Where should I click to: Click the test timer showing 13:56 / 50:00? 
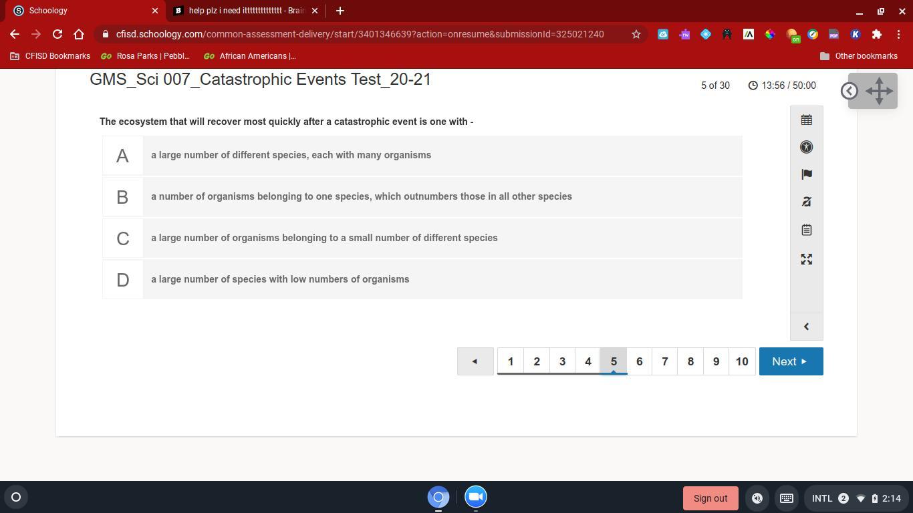782,85
